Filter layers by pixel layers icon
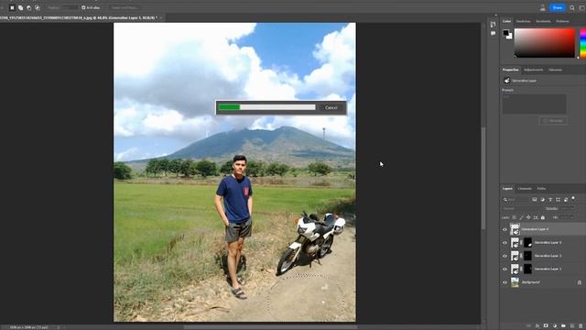 click(535, 200)
